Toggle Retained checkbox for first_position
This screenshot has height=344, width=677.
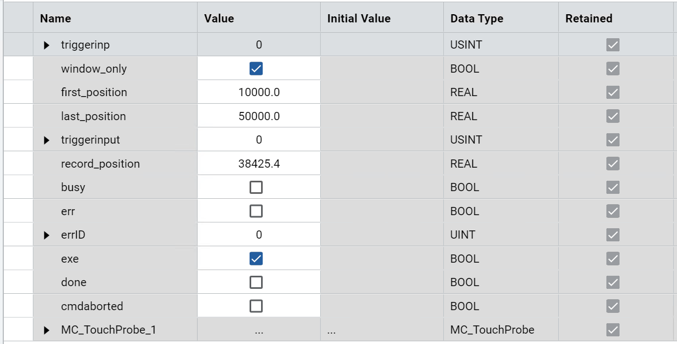tap(613, 92)
